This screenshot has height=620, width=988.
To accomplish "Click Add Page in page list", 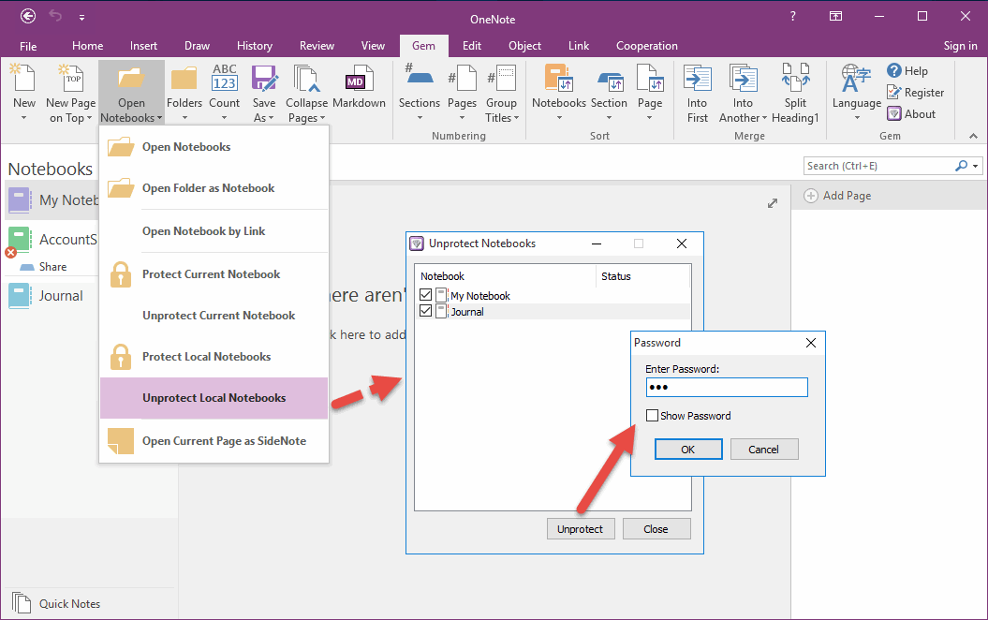I will [838, 196].
